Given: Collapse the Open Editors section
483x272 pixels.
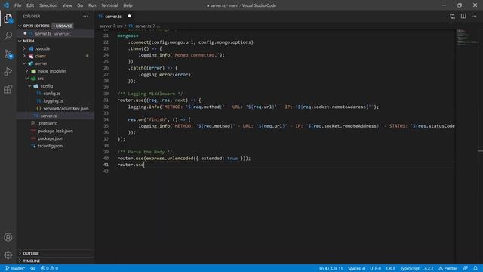Looking at the screenshot, I should 20,26.
